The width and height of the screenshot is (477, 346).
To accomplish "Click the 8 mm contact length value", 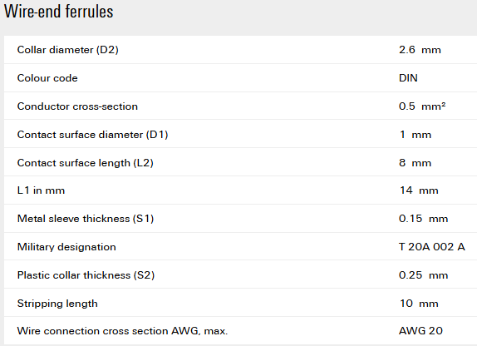I will (x=416, y=163).
